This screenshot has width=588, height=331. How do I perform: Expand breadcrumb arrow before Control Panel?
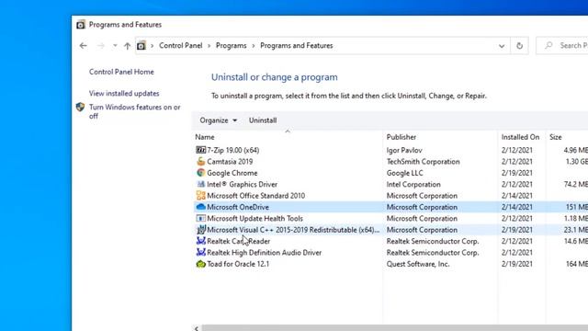point(153,46)
